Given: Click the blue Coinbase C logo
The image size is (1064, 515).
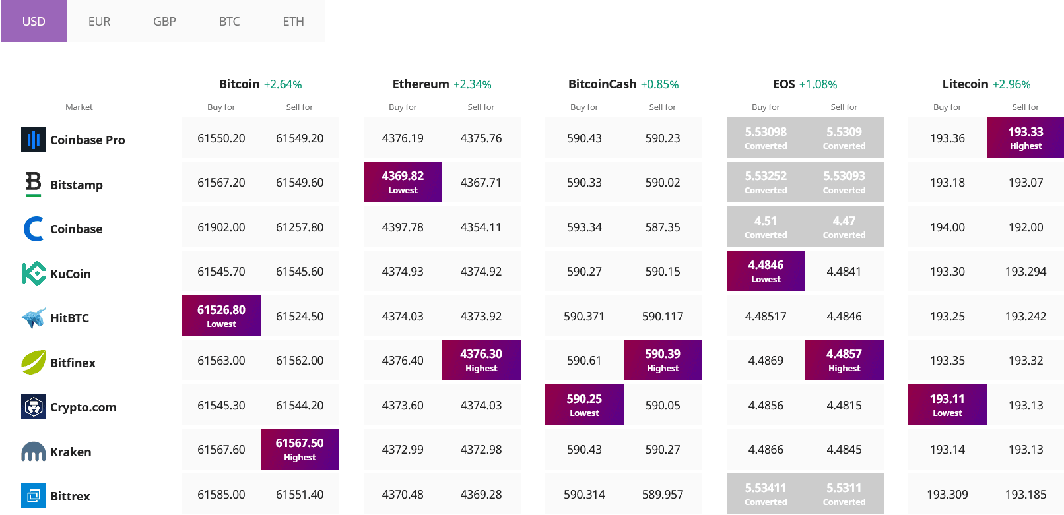Looking at the screenshot, I should tap(34, 229).
